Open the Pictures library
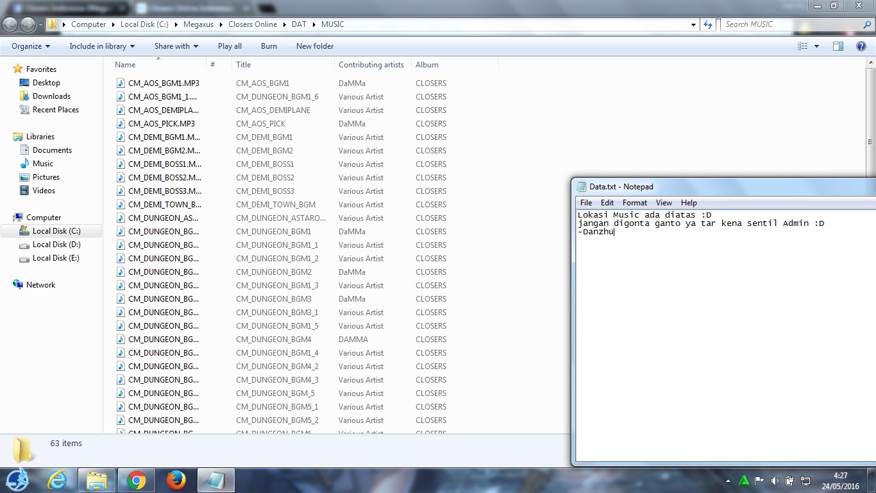The height and width of the screenshot is (493, 876). [x=46, y=177]
